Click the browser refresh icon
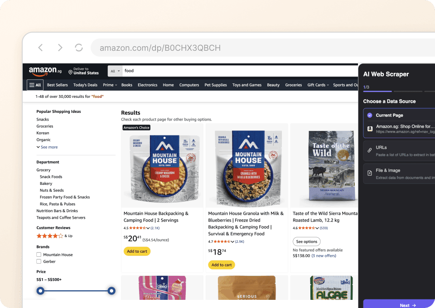The width and height of the screenshot is (435, 308). 78,48
